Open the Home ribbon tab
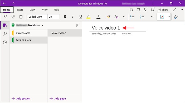 coord(7,10)
